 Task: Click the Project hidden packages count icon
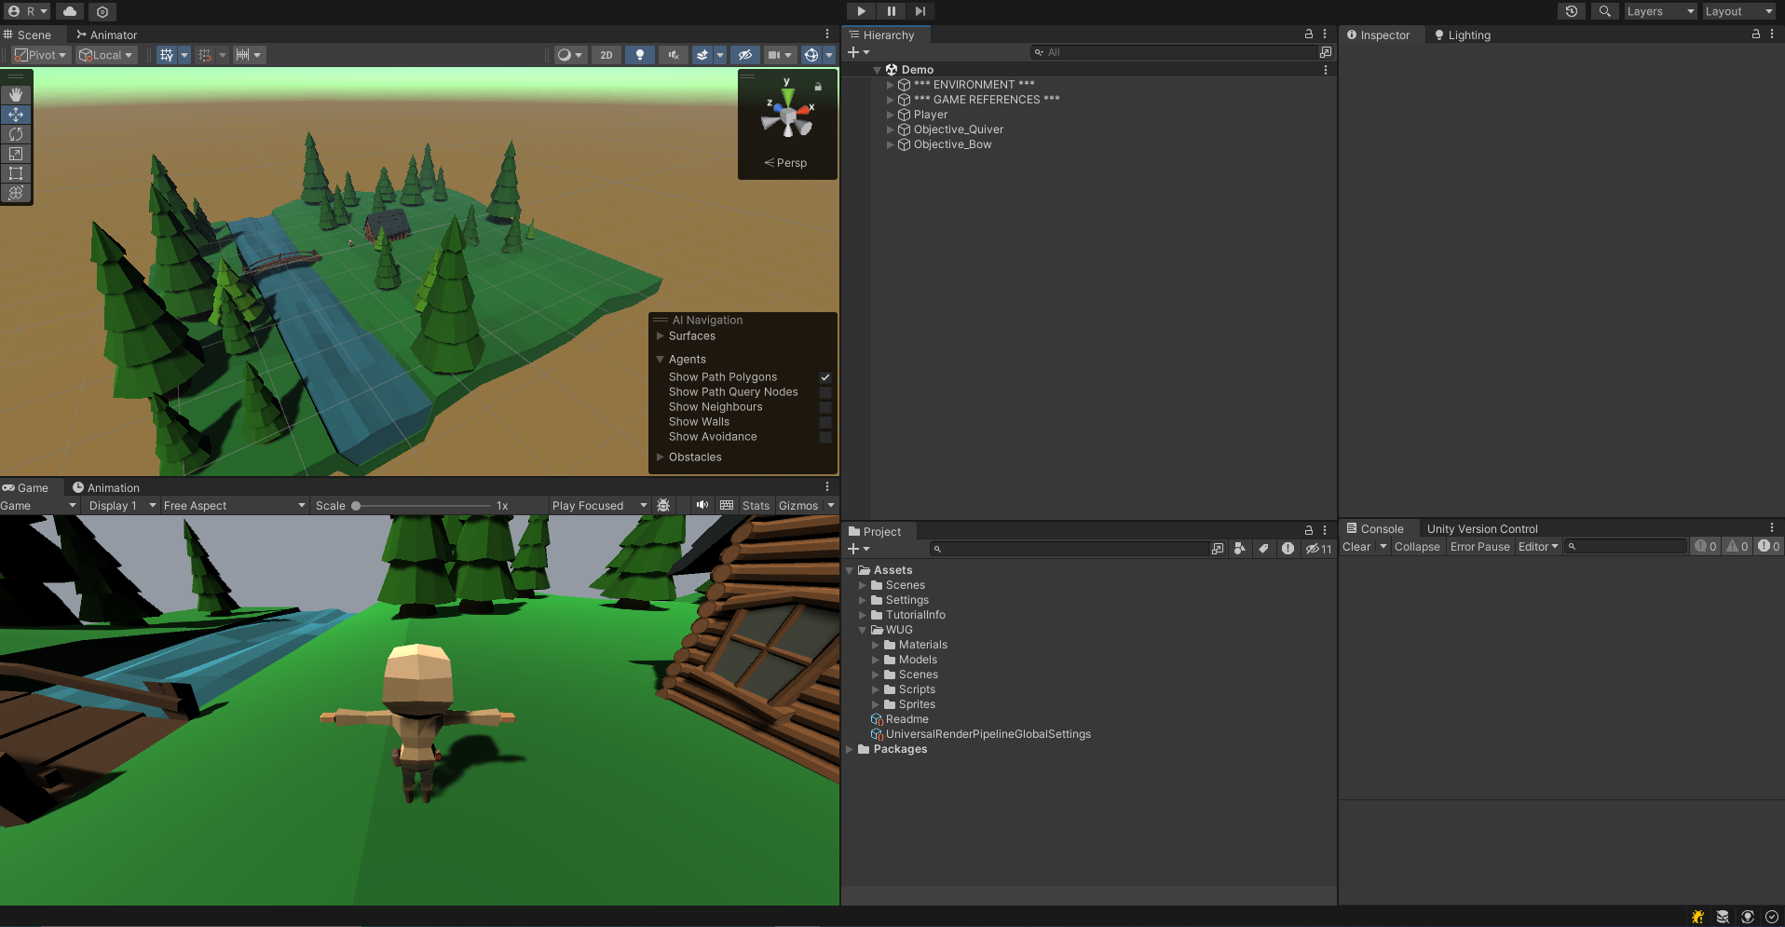(x=1318, y=549)
